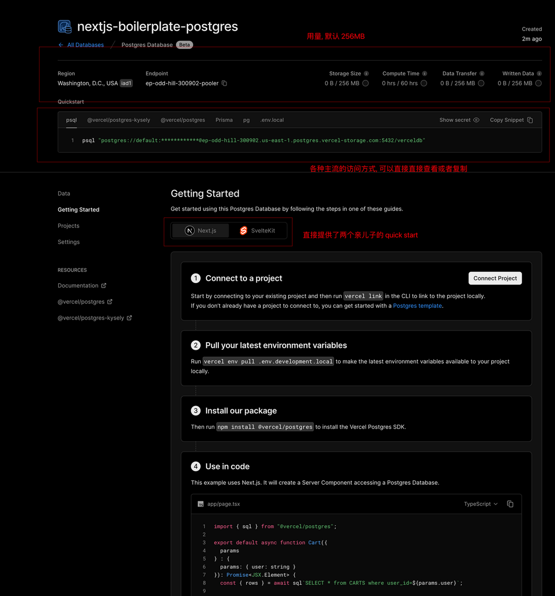555x596 pixels.
Task: Click the SvelteKit logo icon
Action: 244,231
